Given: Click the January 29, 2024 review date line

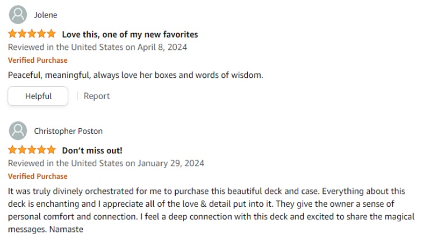Looking at the screenshot, I should pos(106,164).
